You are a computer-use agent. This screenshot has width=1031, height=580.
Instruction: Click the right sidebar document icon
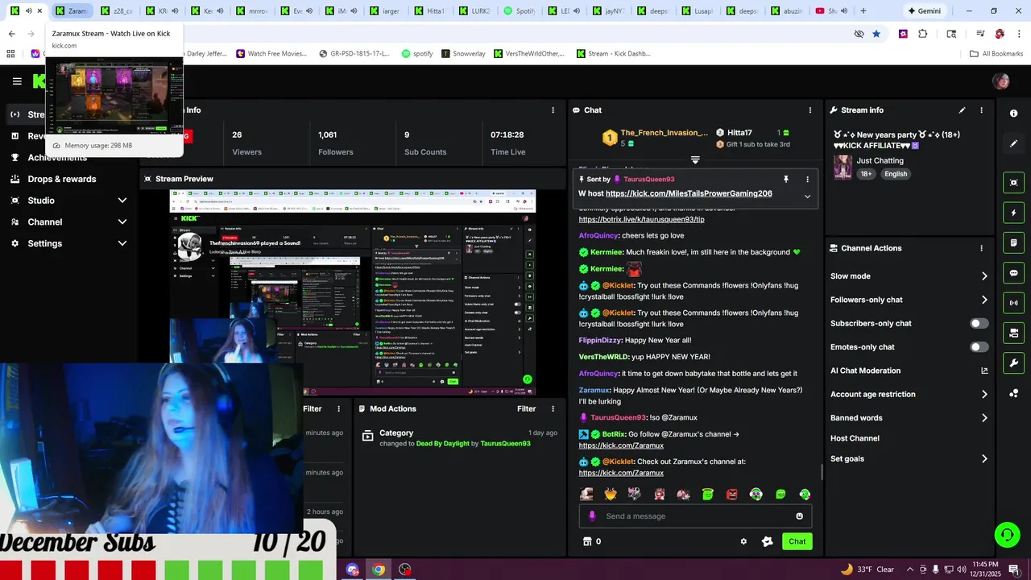click(1013, 242)
